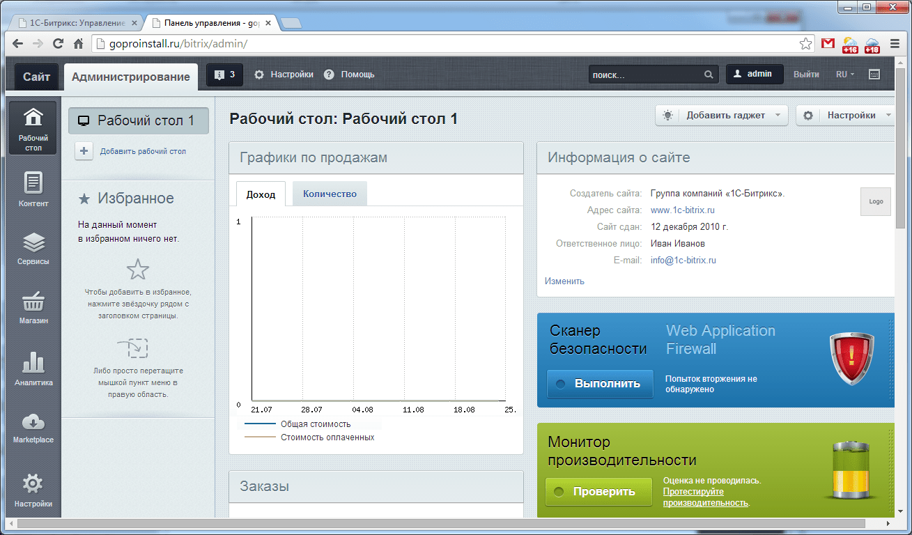This screenshot has height=535, width=912.
Task: Go back in browser history
Action: pos(17,43)
